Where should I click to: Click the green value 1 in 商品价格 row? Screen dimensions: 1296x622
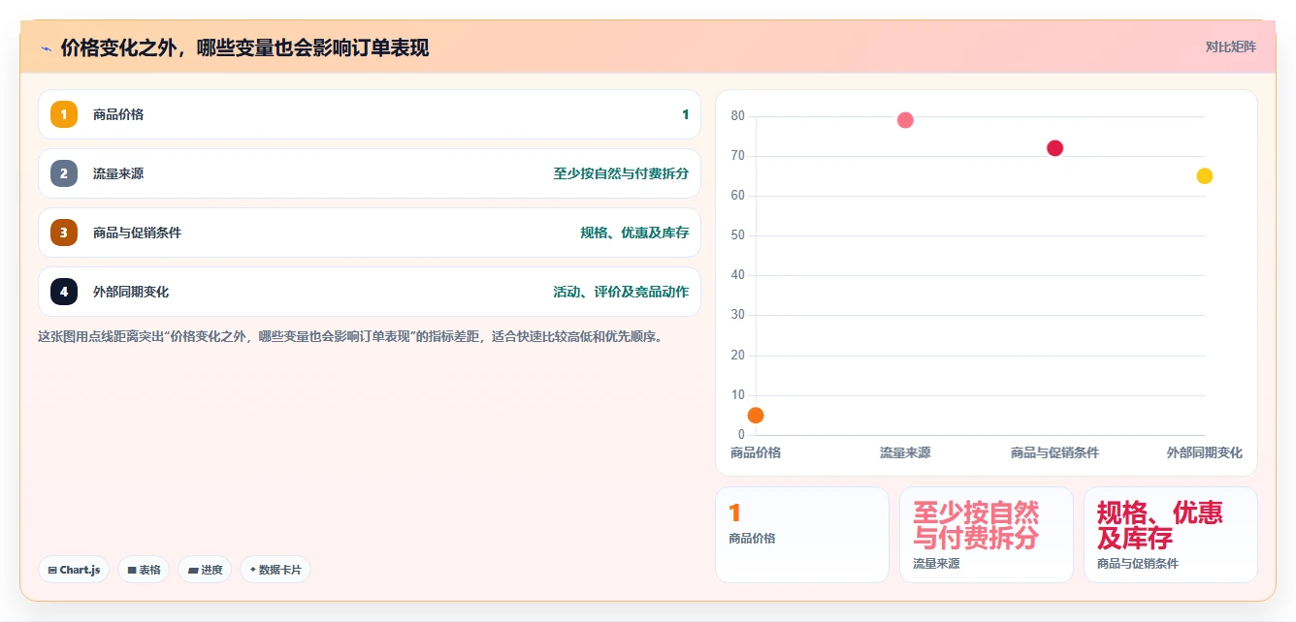tap(685, 114)
